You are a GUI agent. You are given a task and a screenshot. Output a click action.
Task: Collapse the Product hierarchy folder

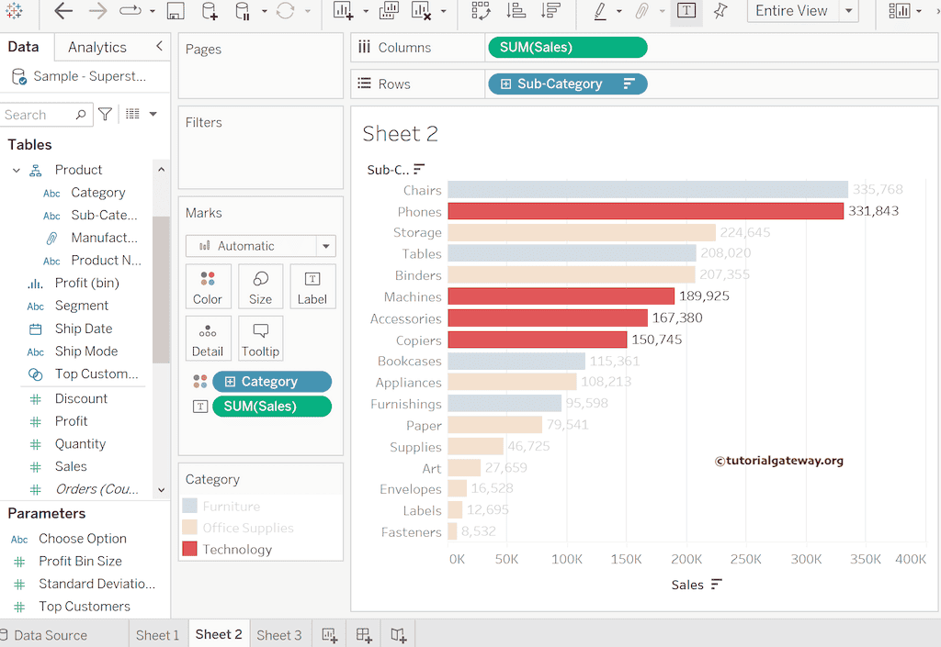point(17,170)
